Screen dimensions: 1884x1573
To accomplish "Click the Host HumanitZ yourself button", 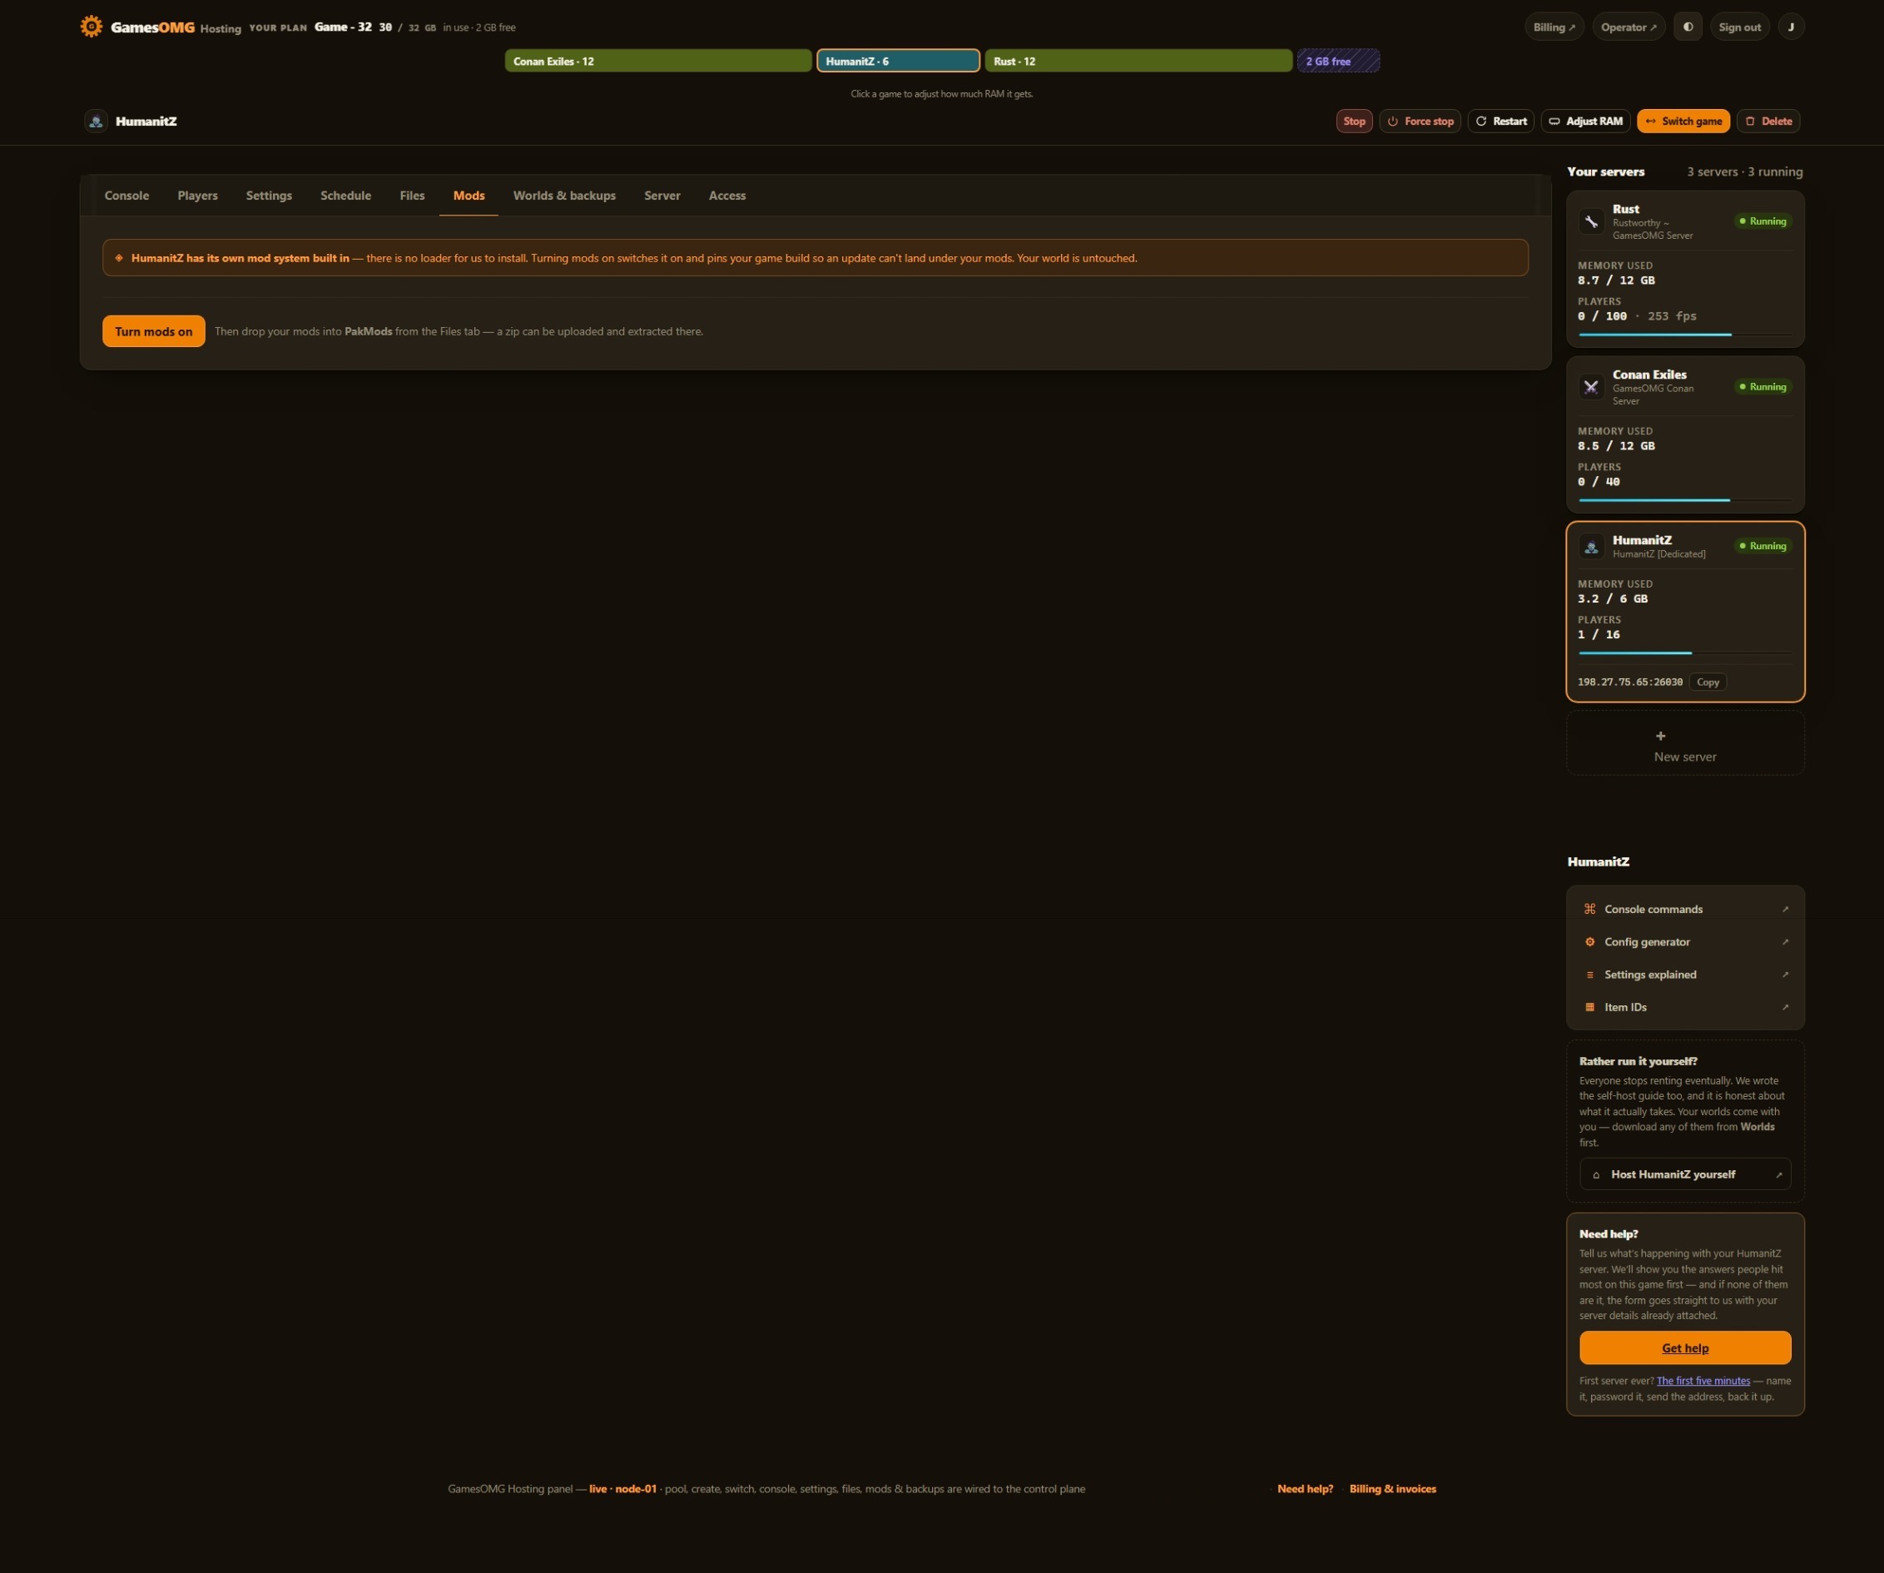I will point(1685,1174).
